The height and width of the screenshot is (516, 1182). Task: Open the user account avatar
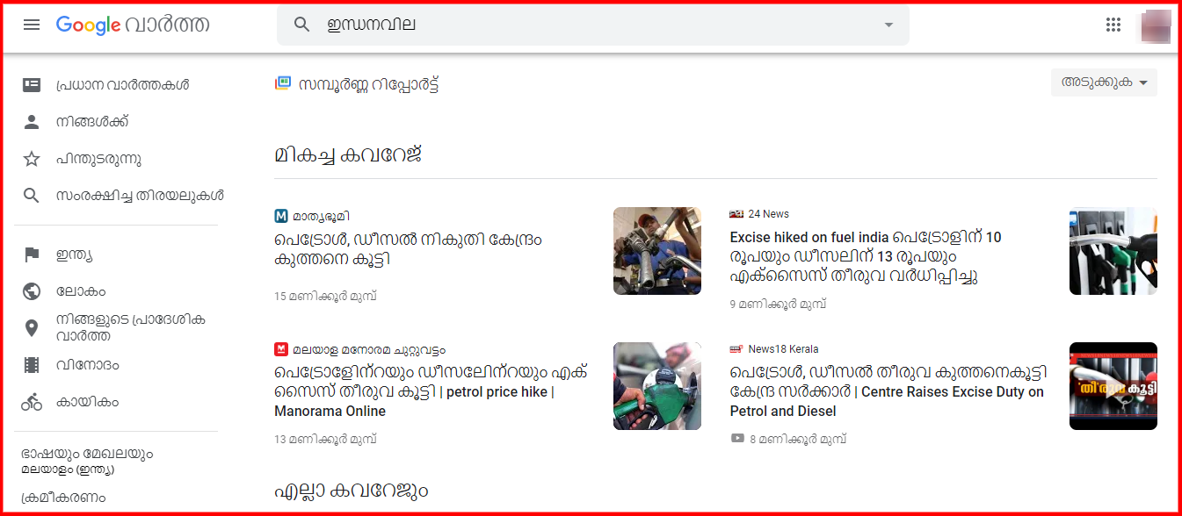1156,25
